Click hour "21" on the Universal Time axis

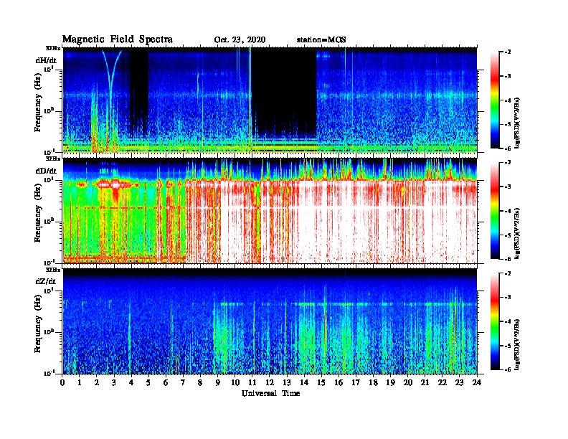pyautogui.click(x=425, y=383)
